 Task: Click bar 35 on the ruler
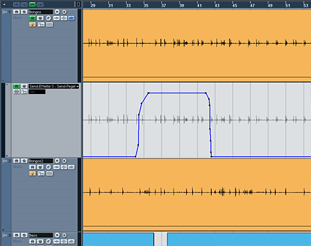145,5
